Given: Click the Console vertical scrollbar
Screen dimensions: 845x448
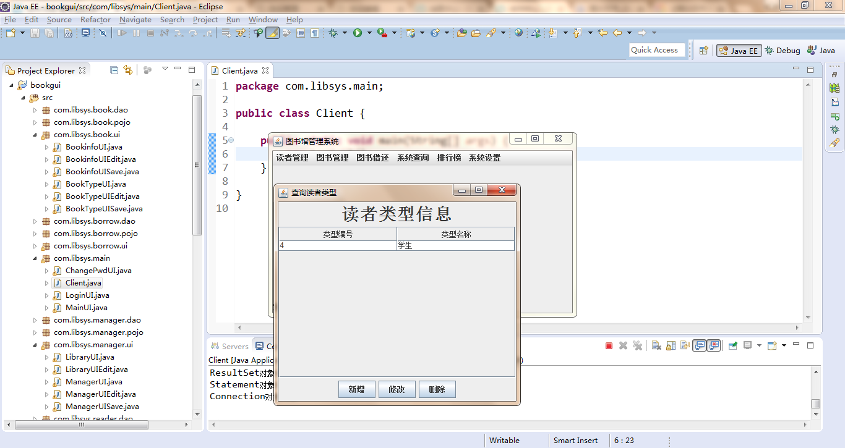Looking at the screenshot, I should tap(815, 394).
